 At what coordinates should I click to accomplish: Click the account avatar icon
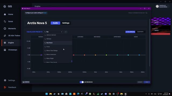[x=157, y=6]
